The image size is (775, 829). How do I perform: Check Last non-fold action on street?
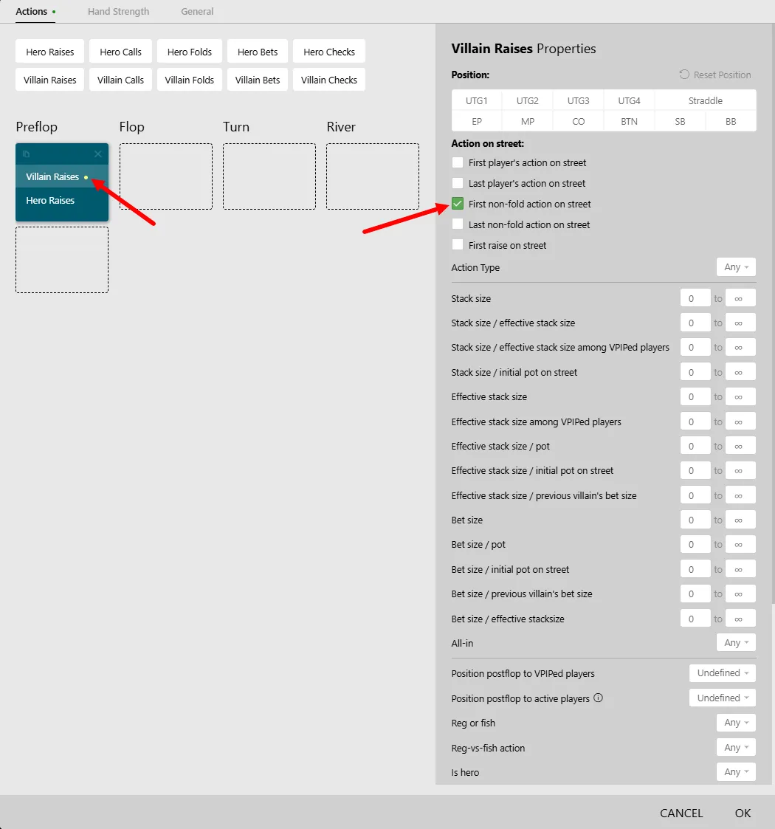coord(458,224)
